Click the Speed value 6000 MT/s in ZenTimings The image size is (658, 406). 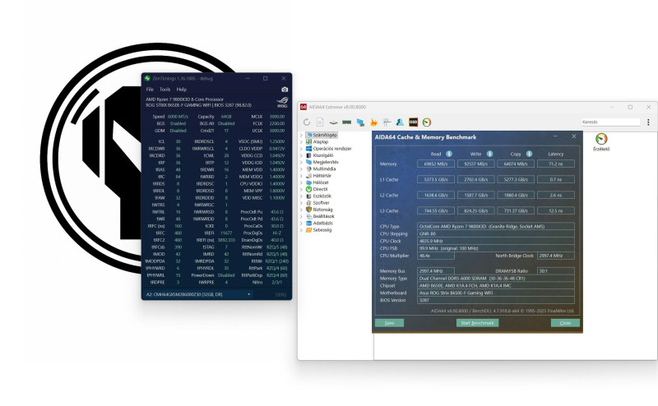[178, 117]
